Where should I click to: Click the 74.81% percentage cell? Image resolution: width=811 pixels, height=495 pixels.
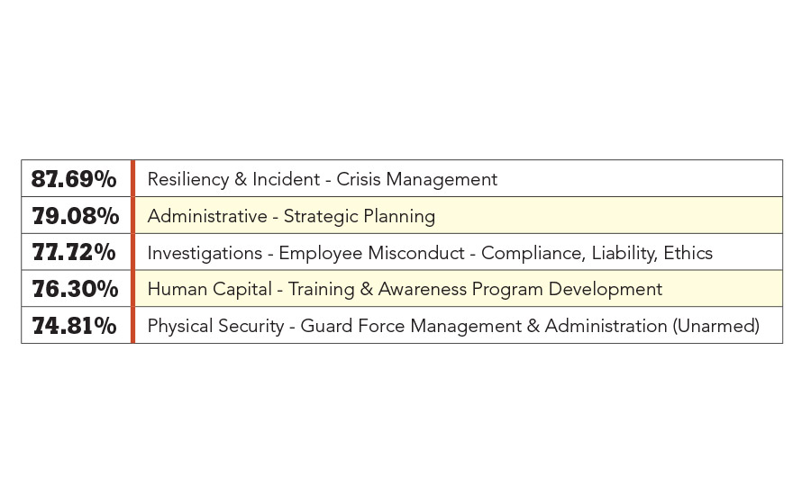74,326
